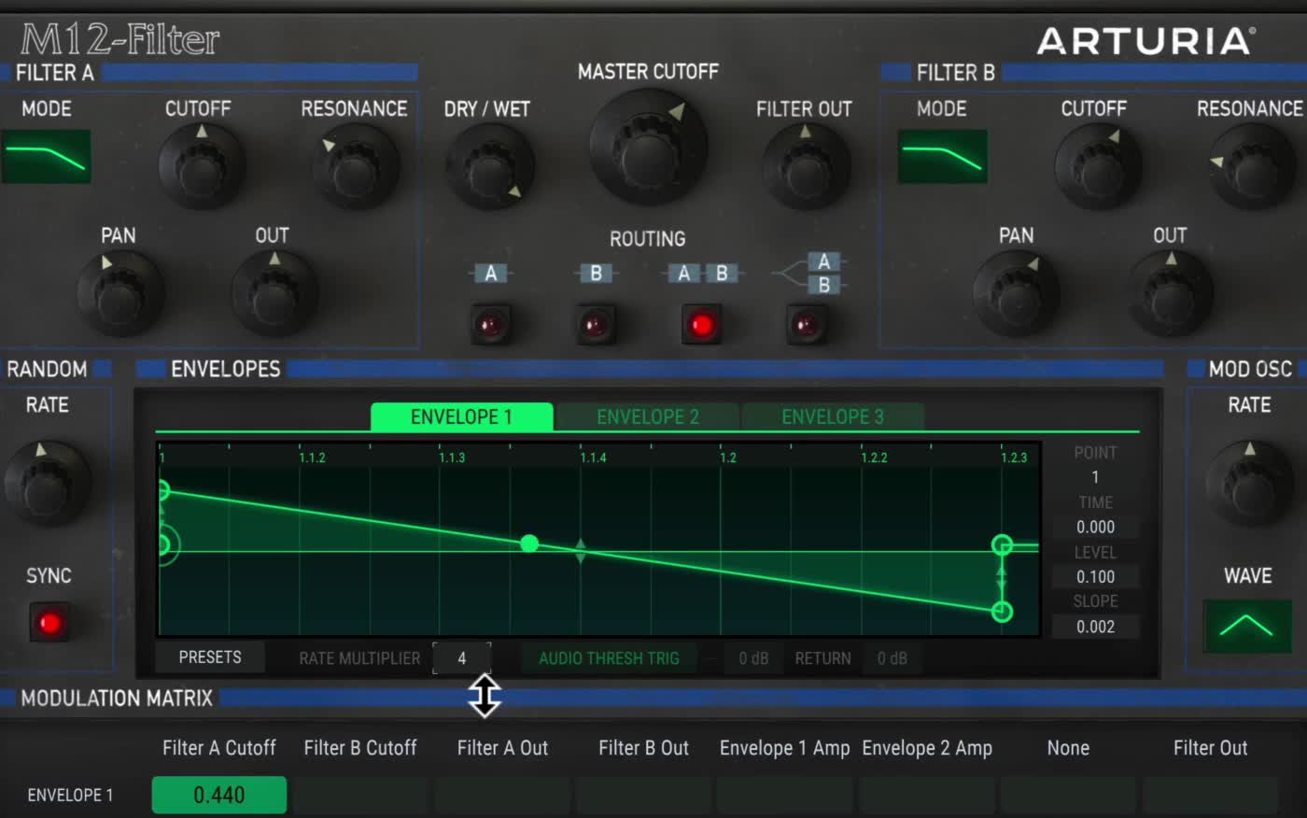Screen dimensions: 1307x818
Task: Click the DRY / WET knob
Action: coord(490,166)
